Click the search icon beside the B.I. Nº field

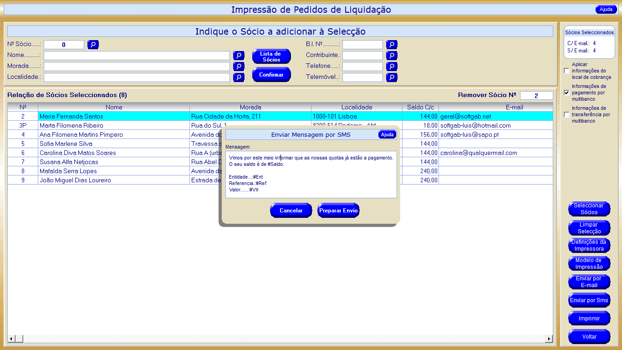click(392, 45)
